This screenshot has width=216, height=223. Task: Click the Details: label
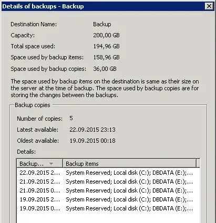coord(26,152)
